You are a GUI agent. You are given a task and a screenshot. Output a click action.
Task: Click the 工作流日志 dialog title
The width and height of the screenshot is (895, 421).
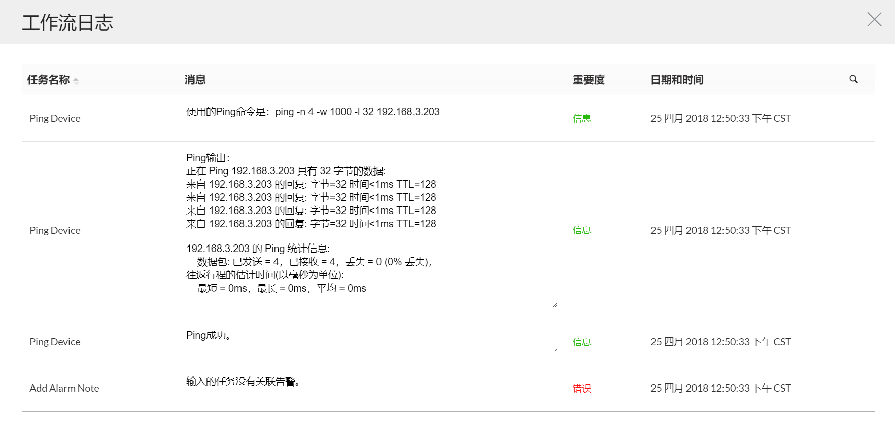(x=67, y=23)
